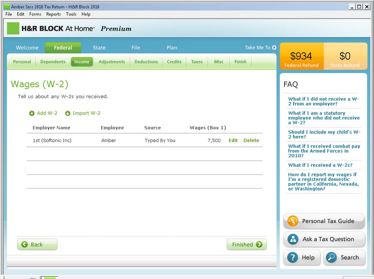Click the 7,500 wages value
Viewport: 374px width, 279px height.
[214, 140]
